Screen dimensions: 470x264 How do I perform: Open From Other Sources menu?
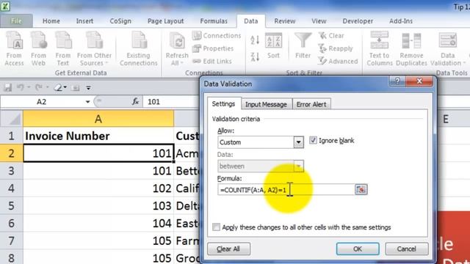94,49
